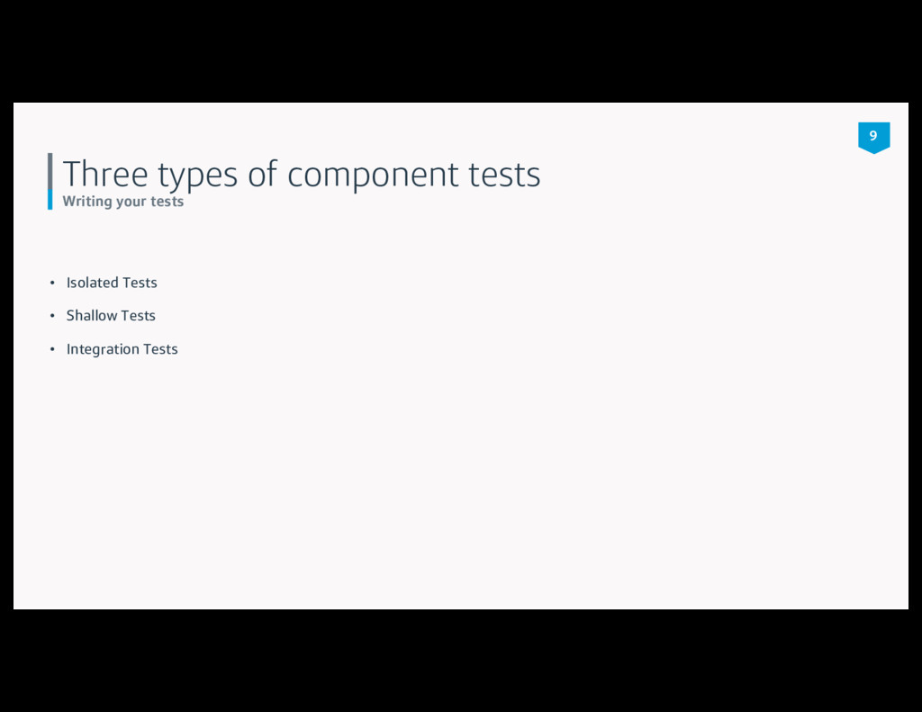Screen dimensions: 922x712
Task: Click the bullet dot before Shallow Tests
Action: 52,316
